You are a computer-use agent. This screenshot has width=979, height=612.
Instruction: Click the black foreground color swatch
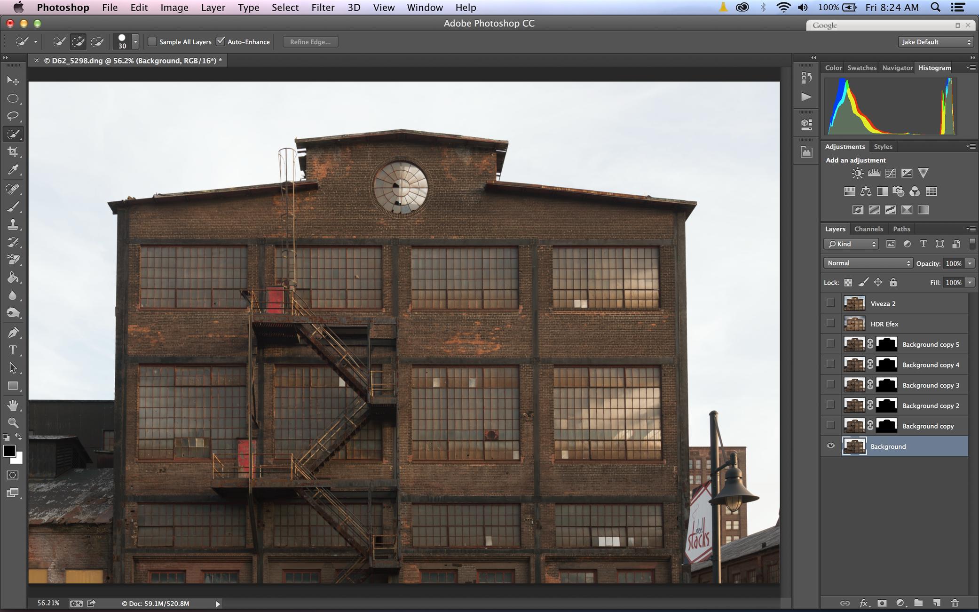9,451
